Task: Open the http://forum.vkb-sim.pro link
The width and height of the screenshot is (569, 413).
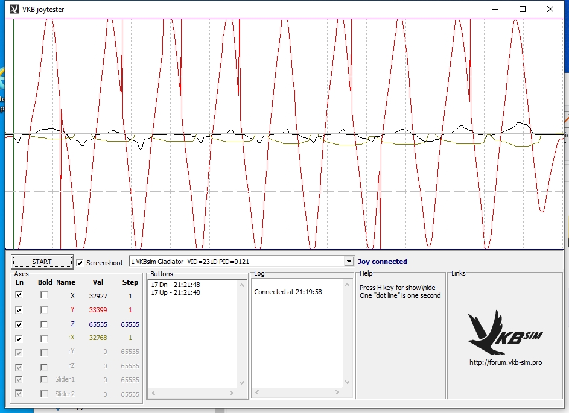Action: pyautogui.click(x=506, y=362)
